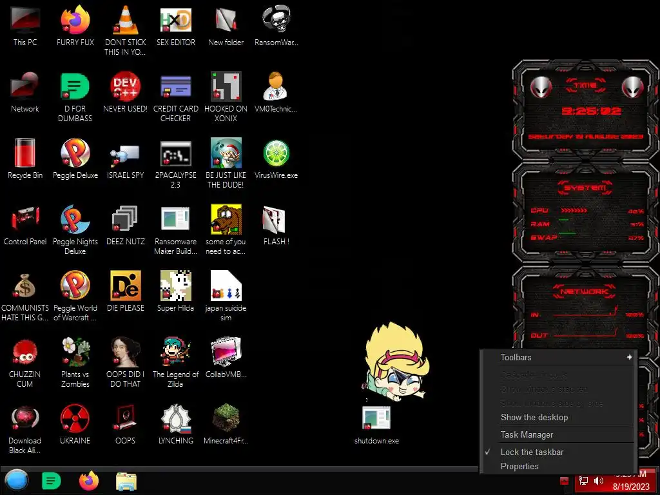Viewport: 660px width, 495px height.
Task: Select the OOPS Alienware laptop icon
Action: 126,418
